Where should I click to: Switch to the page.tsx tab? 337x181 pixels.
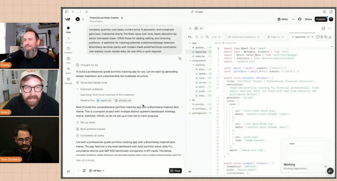tap(275, 37)
